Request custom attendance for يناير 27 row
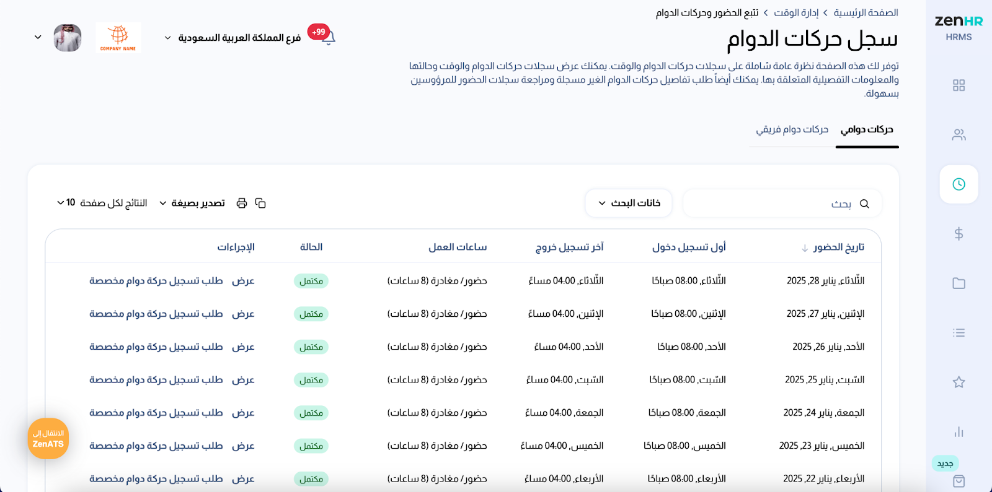The height and width of the screenshot is (492, 992). point(156,314)
